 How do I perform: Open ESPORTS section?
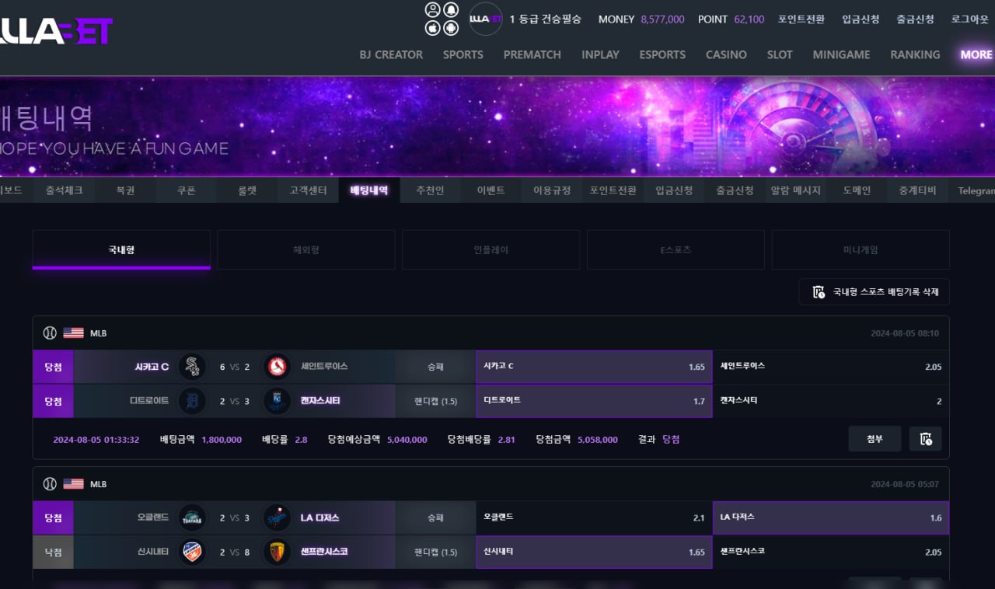pyautogui.click(x=662, y=54)
